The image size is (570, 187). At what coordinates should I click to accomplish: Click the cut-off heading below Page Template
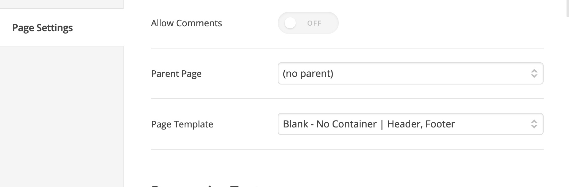(x=205, y=185)
